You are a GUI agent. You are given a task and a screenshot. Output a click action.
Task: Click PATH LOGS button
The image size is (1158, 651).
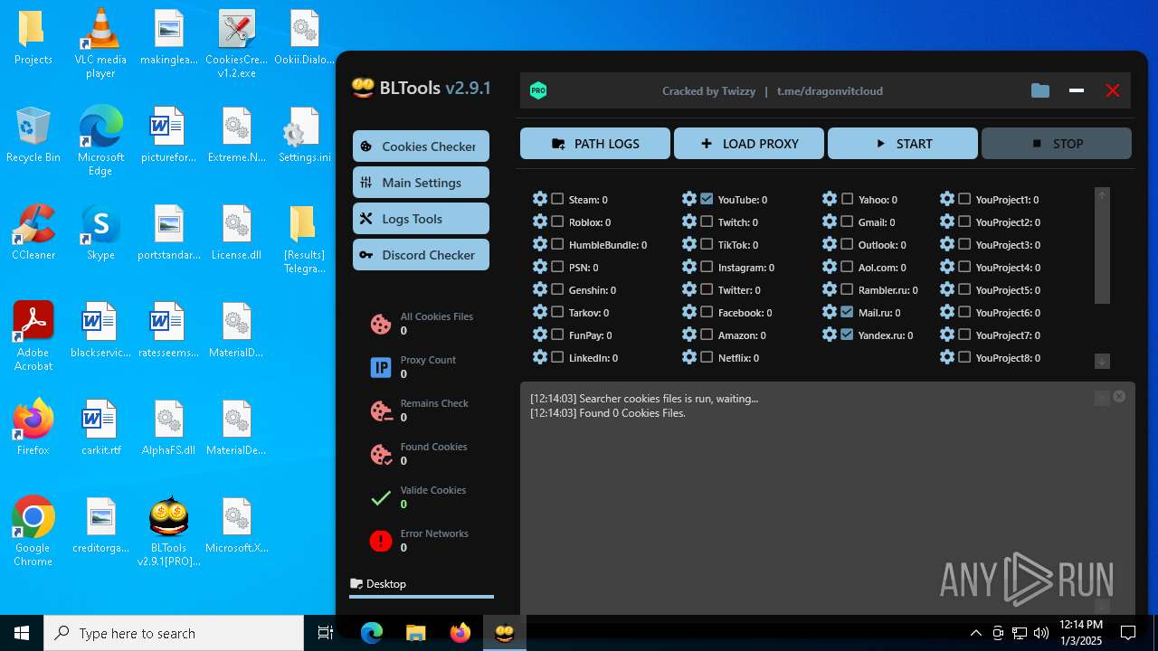click(x=595, y=143)
